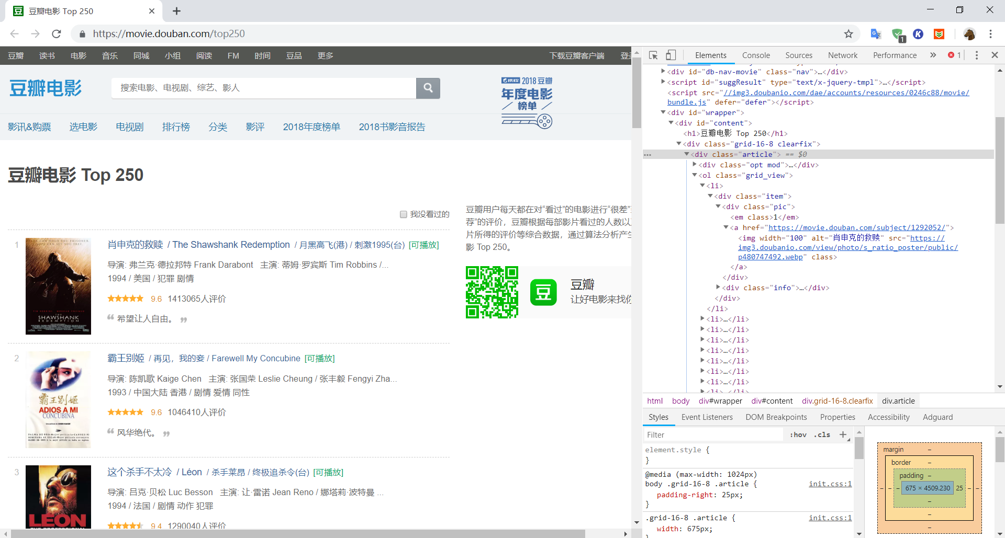Click the Shawshank Redemption poster thumbnail

tap(58, 286)
